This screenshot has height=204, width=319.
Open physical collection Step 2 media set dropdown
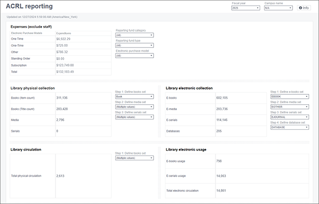coord(134,107)
